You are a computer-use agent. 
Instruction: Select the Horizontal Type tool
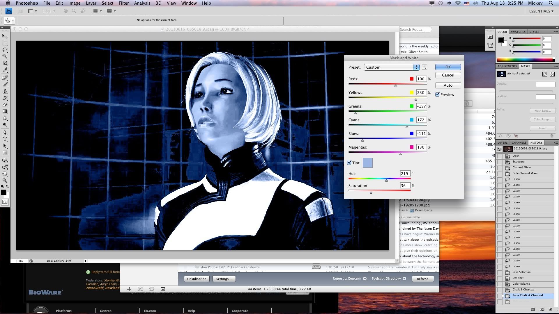5,139
